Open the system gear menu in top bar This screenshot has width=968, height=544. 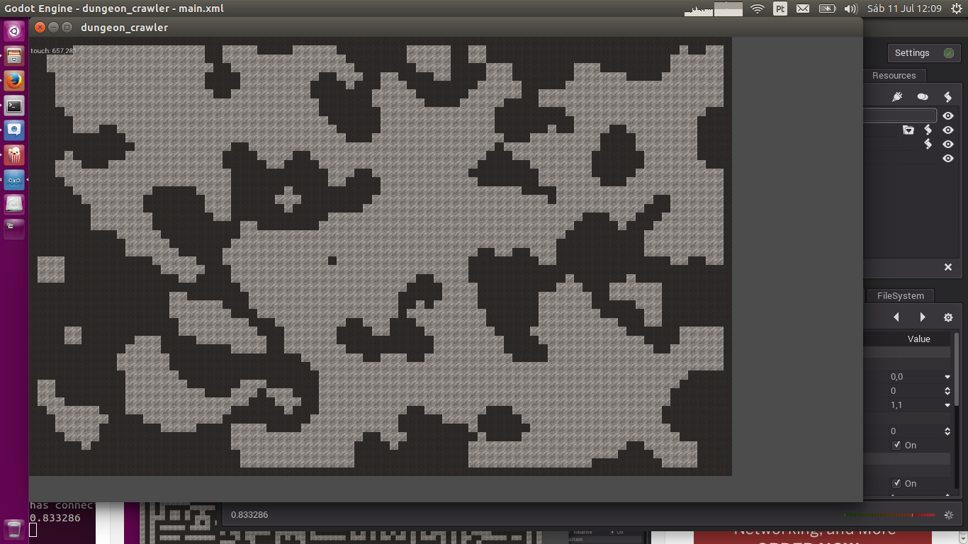(x=957, y=8)
